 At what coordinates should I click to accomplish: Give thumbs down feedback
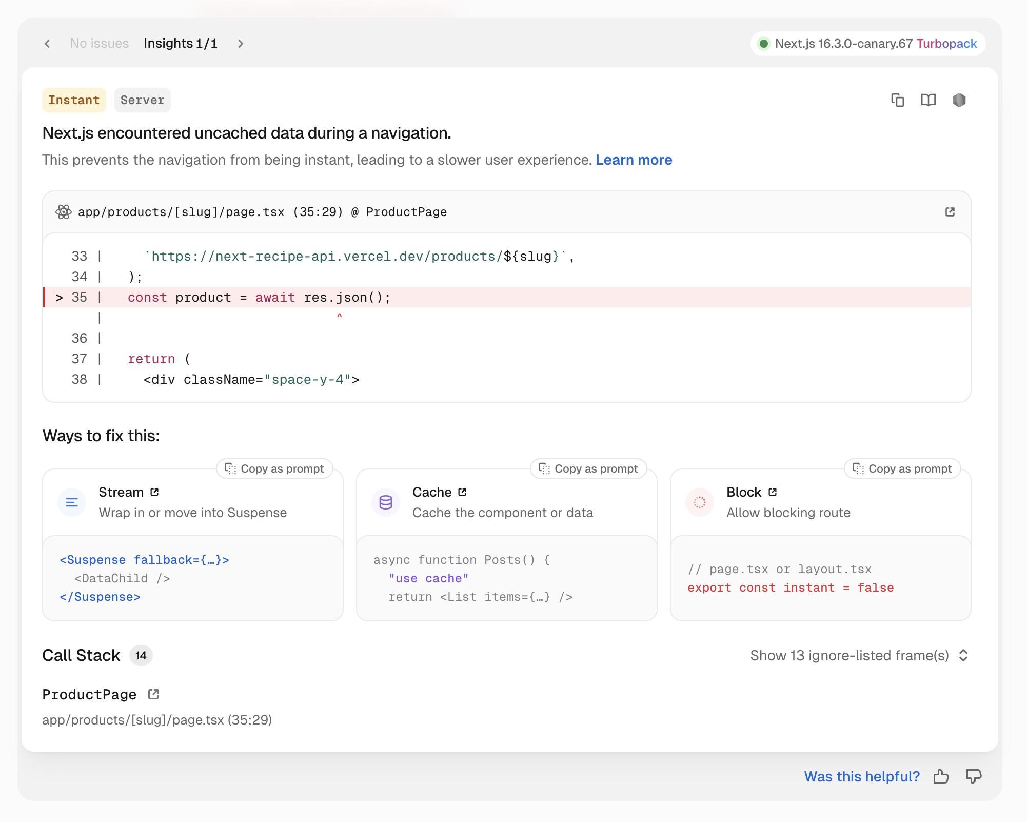[974, 776]
